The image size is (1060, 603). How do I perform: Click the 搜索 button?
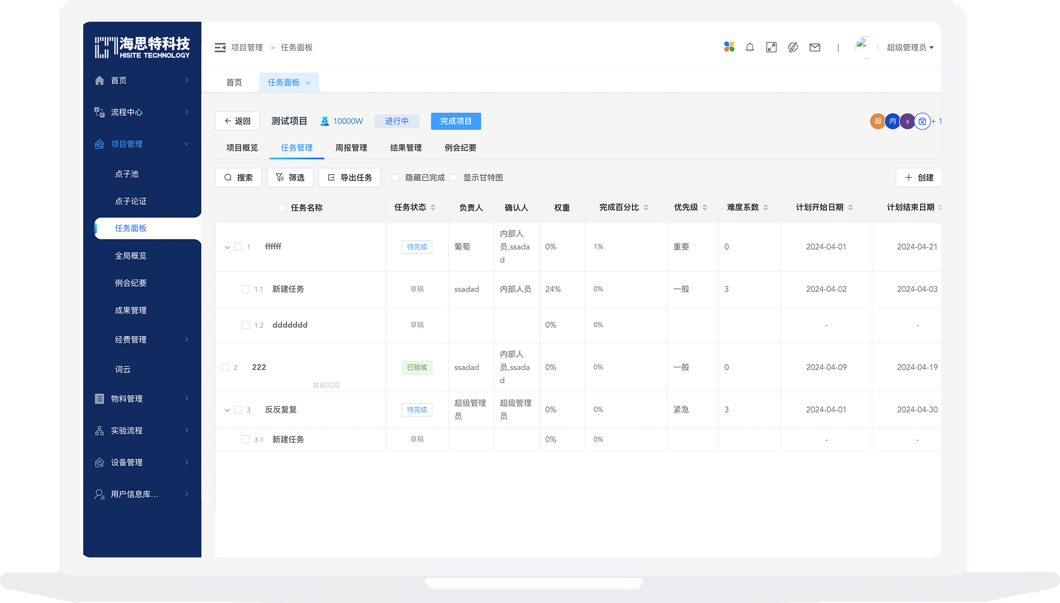pyautogui.click(x=238, y=178)
